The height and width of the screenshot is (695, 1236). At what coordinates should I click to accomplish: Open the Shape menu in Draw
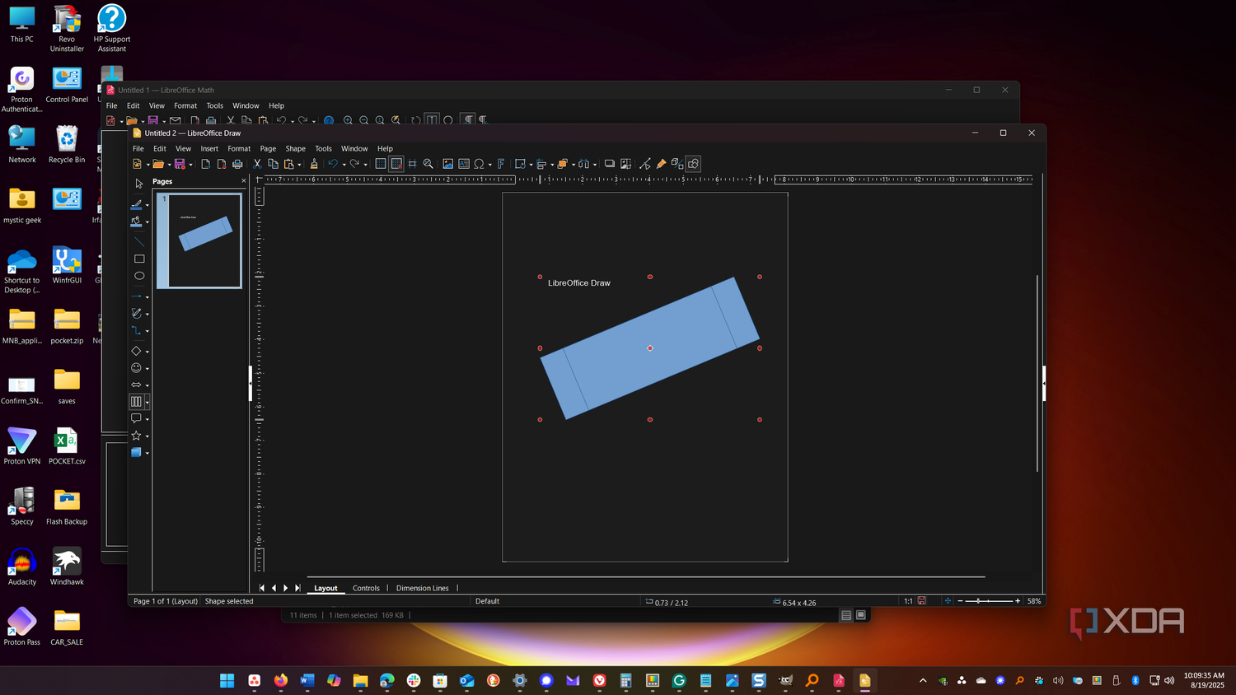[296, 149]
